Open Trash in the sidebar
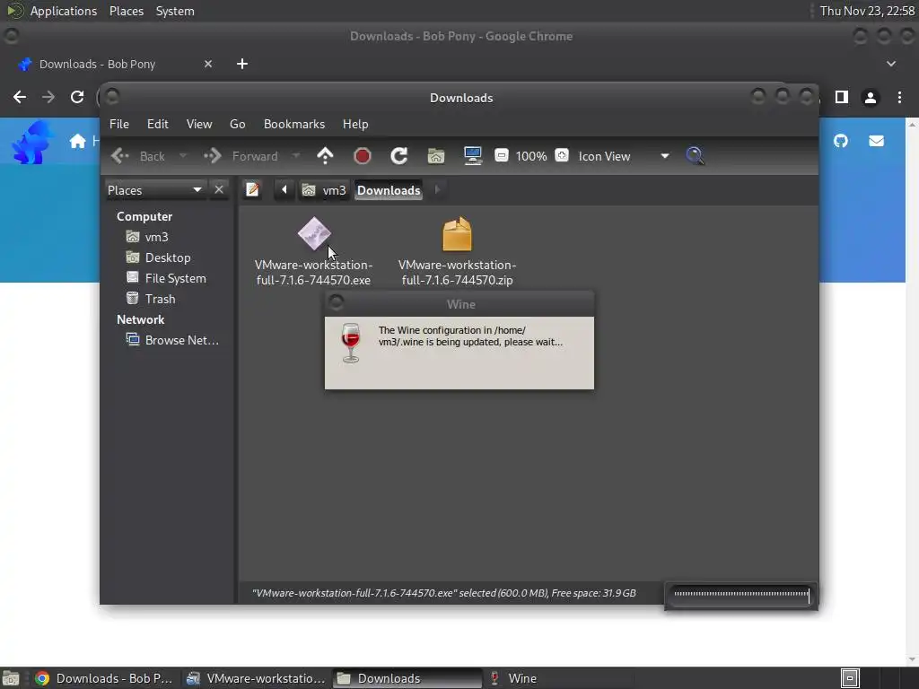Screen dimensions: 919x689 [151, 299]
